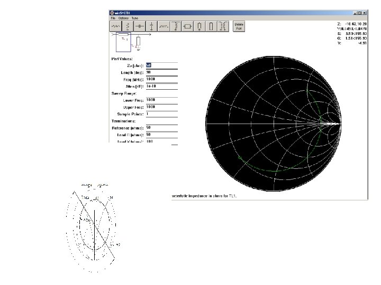Select the TL1 part in the schematic
This screenshot has height=285, width=381.
point(123,42)
